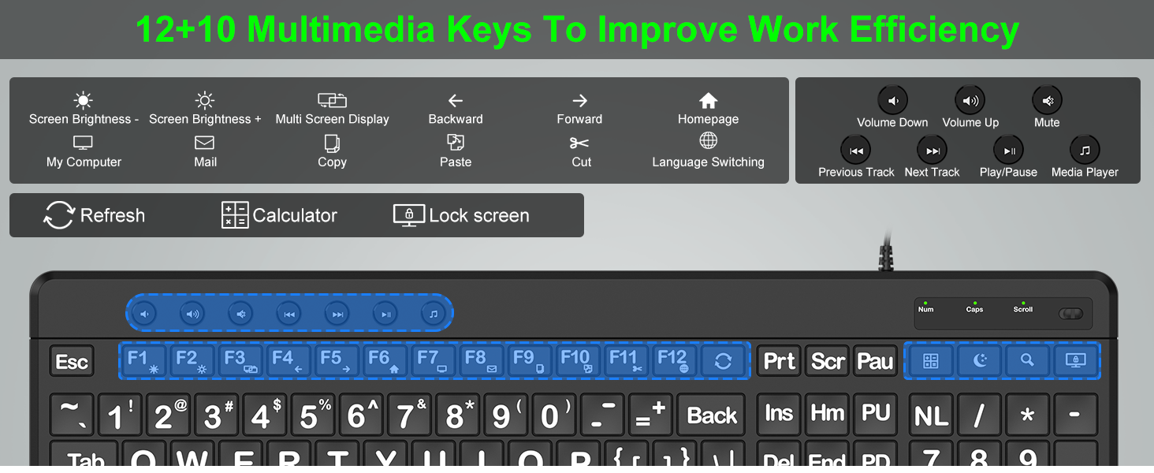Tap the music note round key on keyboard

pos(433,314)
